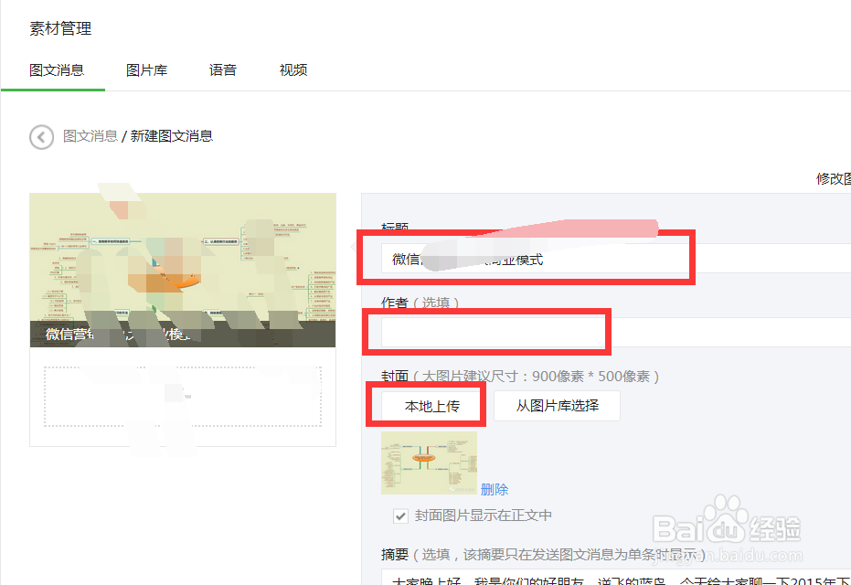Click the 本地上传 button
851x585 pixels.
432,406
